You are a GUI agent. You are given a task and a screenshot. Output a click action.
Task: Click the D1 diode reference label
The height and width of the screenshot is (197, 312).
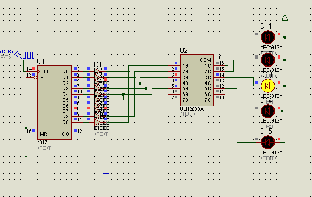click(x=98, y=64)
